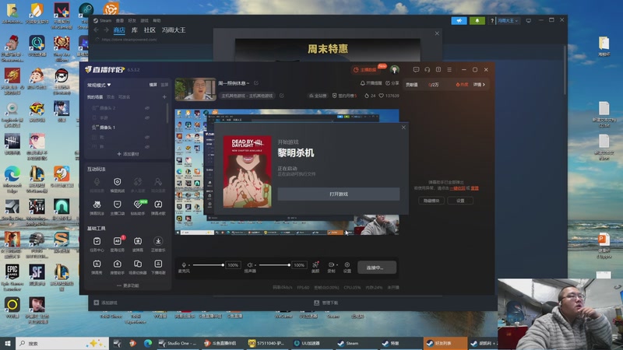Mute the speaker via its speaker icon
This screenshot has width=623, height=350.
pyautogui.click(x=250, y=264)
